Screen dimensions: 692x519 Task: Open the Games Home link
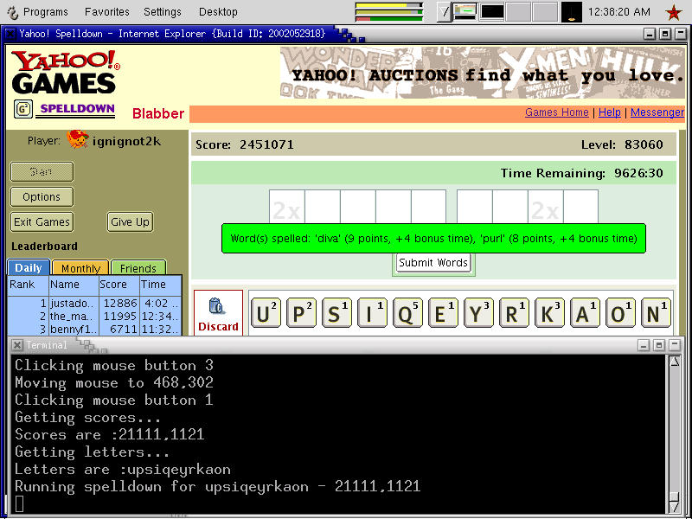pyautogui.click(x=556, y=112)
